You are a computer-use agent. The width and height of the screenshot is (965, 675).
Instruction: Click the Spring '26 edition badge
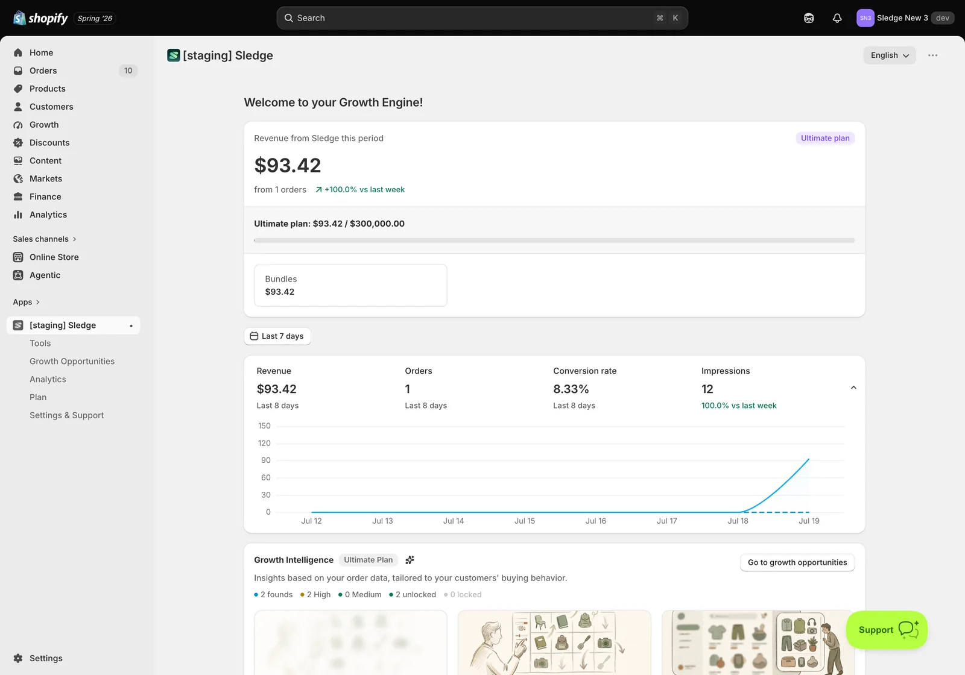[95, 18]
